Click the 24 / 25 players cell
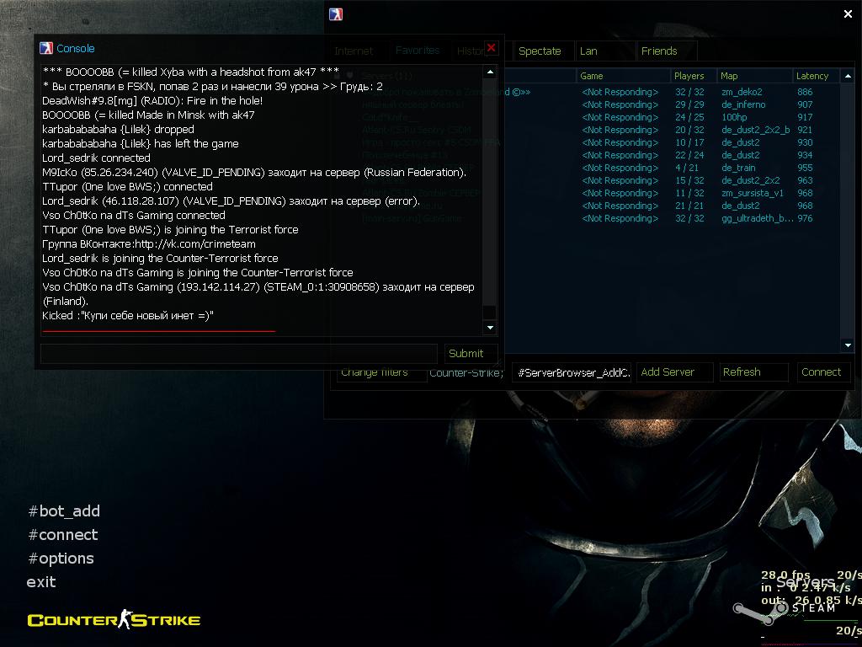 point(689,117)
